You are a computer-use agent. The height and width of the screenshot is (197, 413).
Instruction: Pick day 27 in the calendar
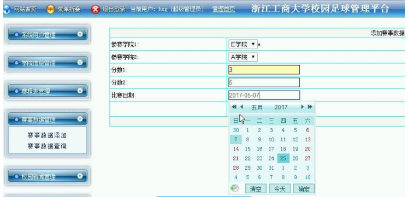click(x=308, y=158)
